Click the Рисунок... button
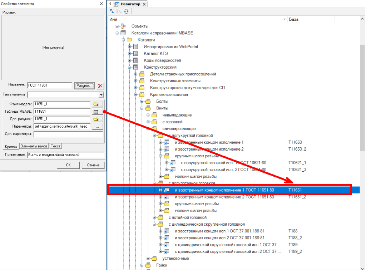This screenshot has width=366, height=270. (84, 85)
